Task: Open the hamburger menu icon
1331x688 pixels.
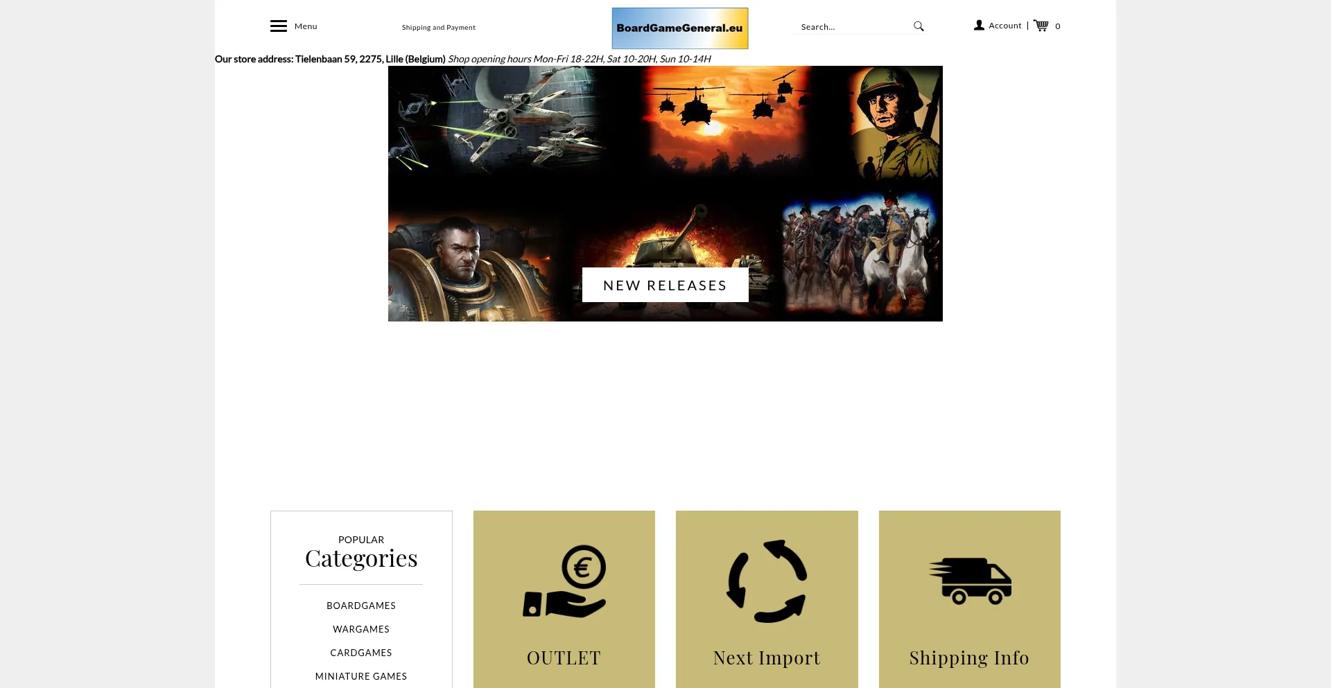Action: 278,26
